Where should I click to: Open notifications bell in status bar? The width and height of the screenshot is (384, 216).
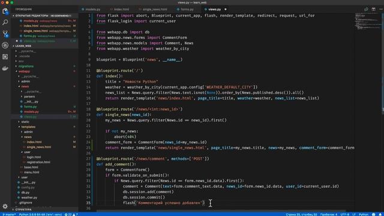point(380,214)
